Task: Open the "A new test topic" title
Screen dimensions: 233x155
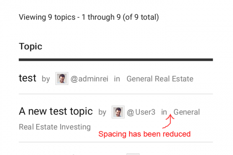Action: (56, 111)
